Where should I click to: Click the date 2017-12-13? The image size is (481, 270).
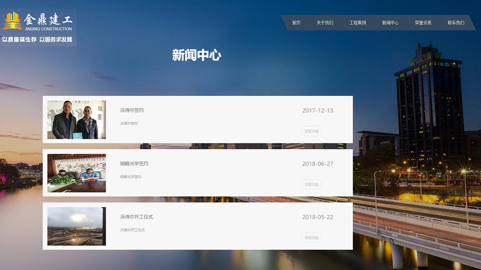coord(318,111)
